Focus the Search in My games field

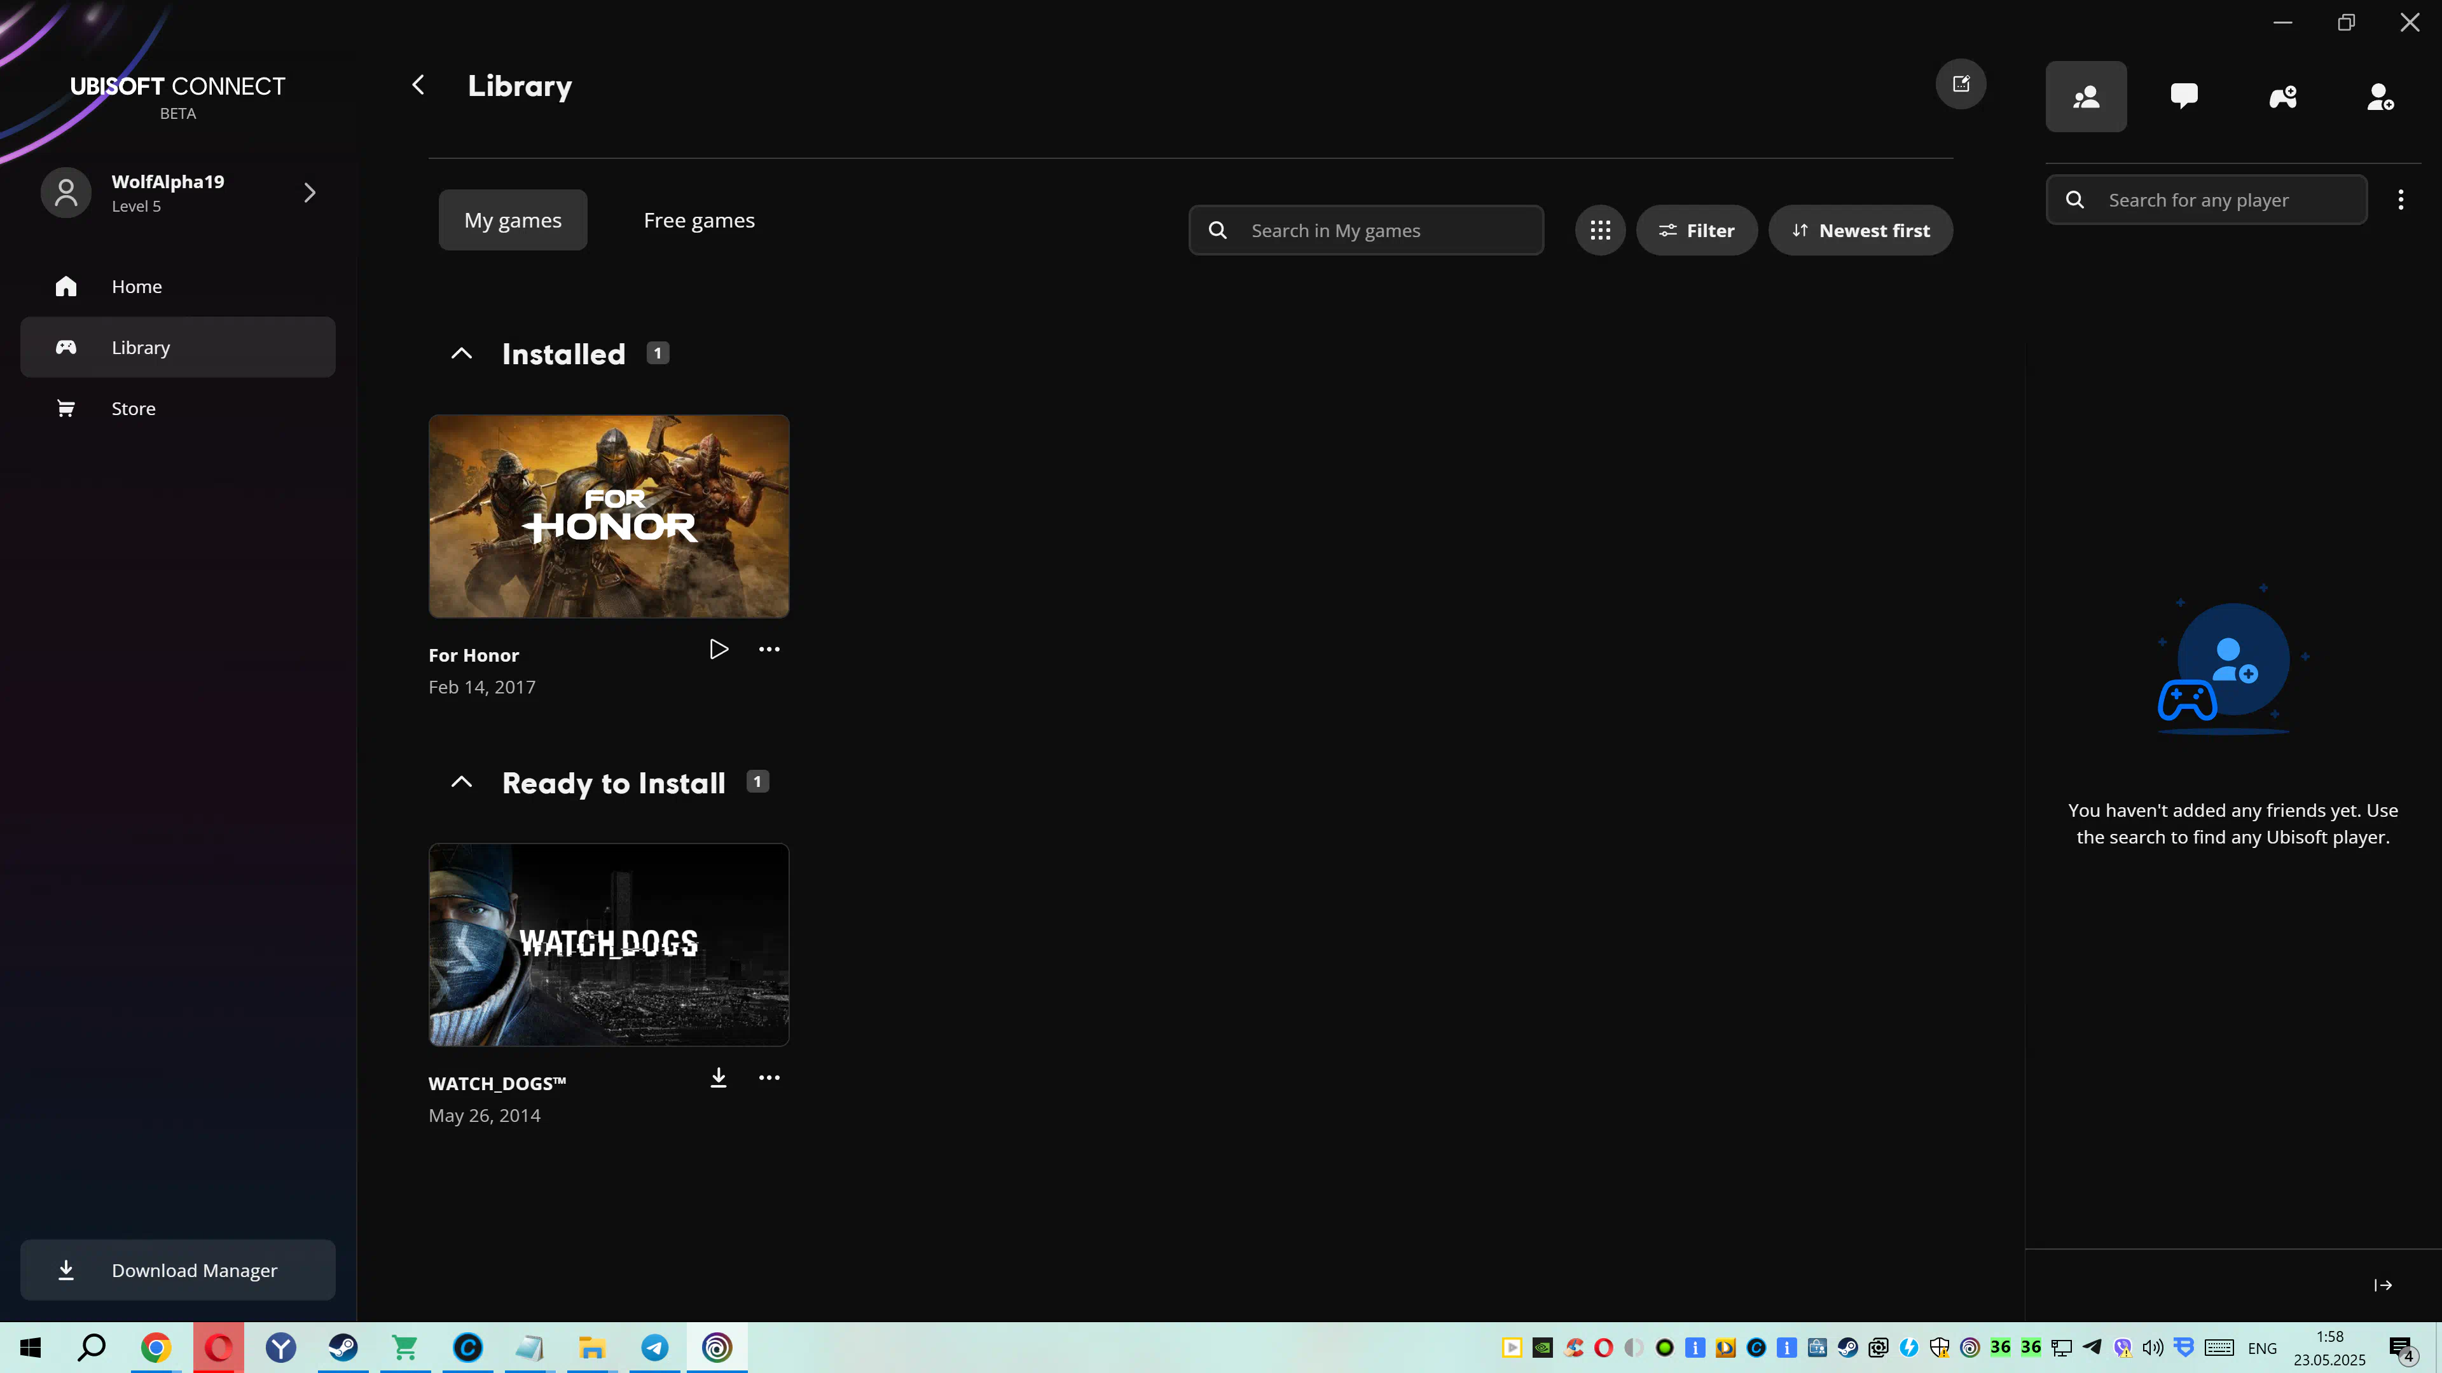click(x=1366, y=230)
